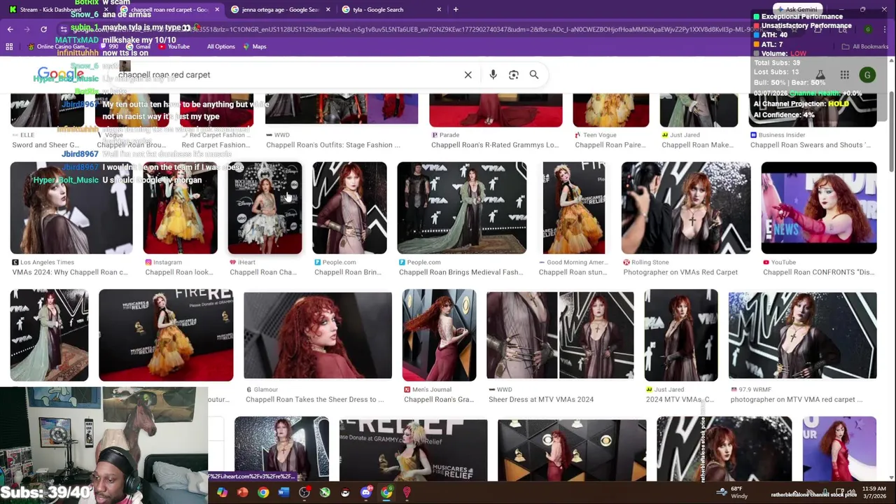Open the Good Morning America image result
Image resolution: width=896 pixels, height=504 pixels.
574,208
